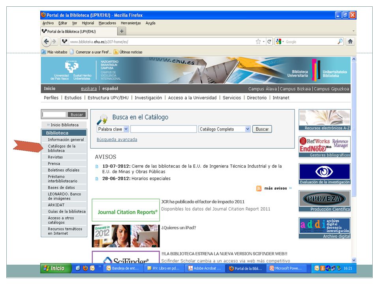Click Buscar button in catalog search
Screen dimensions: 379x284
(262, 129)
